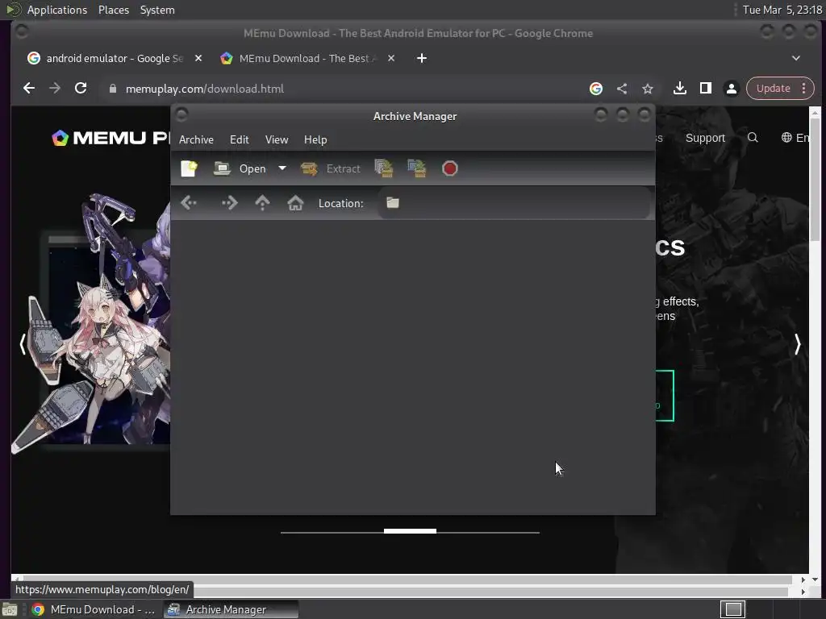
Task: Open the View menu in Archive Manager
Action: tap(277, 139)
